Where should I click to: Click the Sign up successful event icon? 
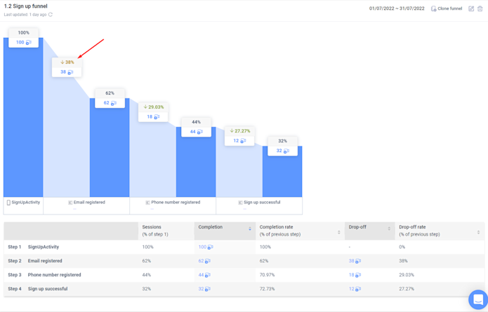[240, 203]
